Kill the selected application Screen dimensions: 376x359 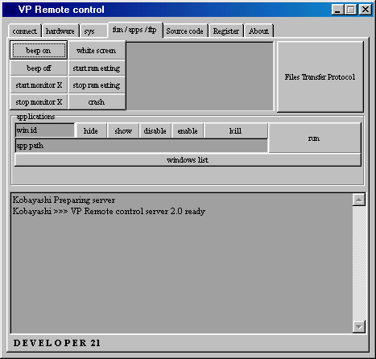point(236,130)
